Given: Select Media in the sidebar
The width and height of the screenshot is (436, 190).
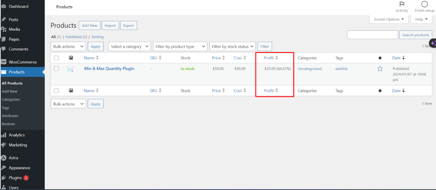Looking at the screenshot, I should tap(14, 29).
